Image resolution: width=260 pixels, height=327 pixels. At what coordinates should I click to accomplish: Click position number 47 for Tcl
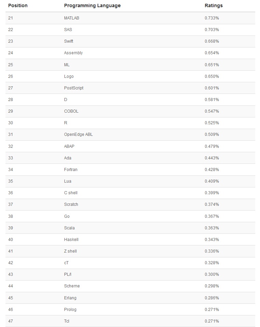[11, 321]
